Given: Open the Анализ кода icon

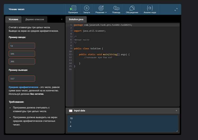Looking at the screenshot, I should (150, 8).
